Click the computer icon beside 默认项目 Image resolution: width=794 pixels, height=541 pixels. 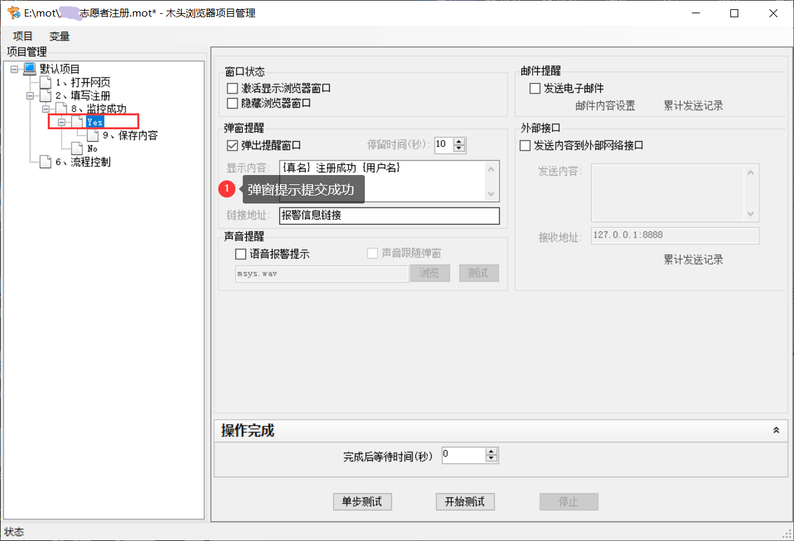click(30, 69)
